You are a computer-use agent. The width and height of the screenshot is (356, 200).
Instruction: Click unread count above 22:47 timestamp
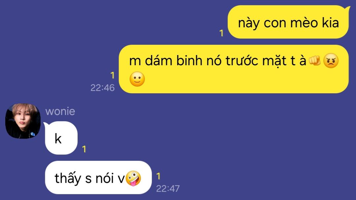coord(158,176)
